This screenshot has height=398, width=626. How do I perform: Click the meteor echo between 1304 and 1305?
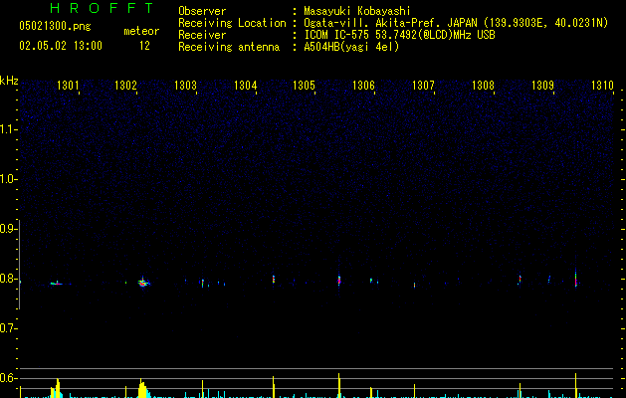pos(274,279)
